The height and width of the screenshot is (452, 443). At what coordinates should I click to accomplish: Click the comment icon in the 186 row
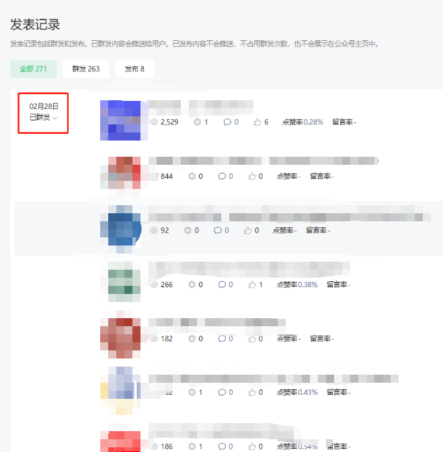coord(222,446)
